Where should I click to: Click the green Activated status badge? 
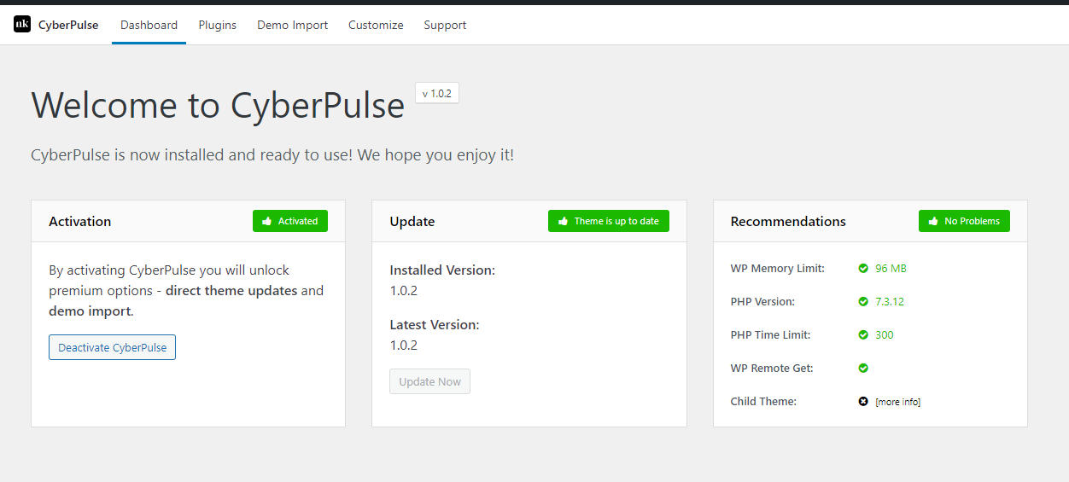[x=290, y=221]
